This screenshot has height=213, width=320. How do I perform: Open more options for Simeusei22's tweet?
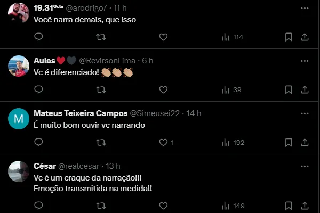tap(305, 113)
